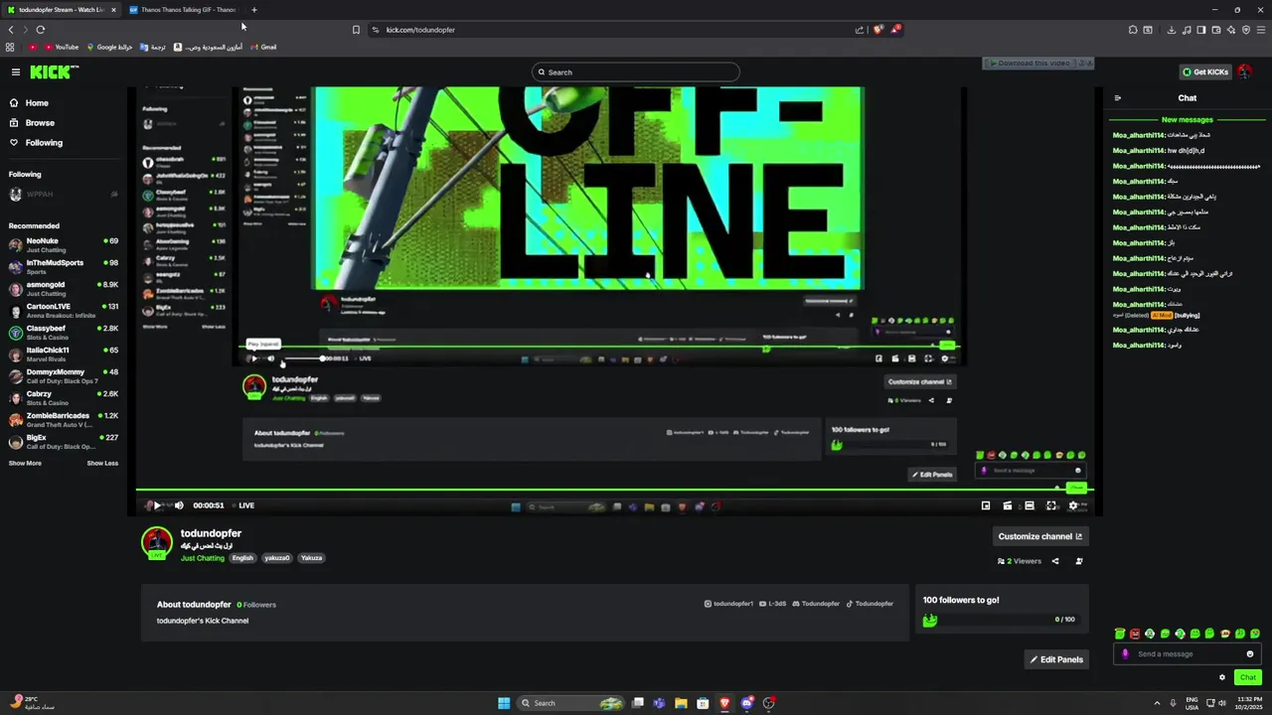Click the green Chat send button
The width and height of the screenshot is (1272, 715).
coord(1248,677)
